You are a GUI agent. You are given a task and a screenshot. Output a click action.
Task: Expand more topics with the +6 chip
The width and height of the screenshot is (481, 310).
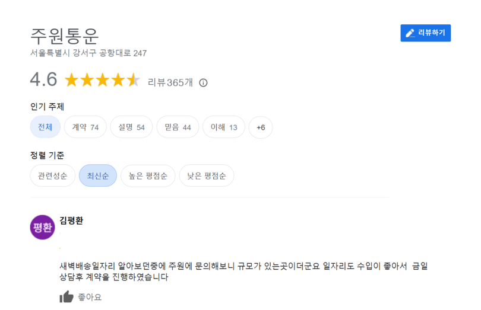point(261,127)
